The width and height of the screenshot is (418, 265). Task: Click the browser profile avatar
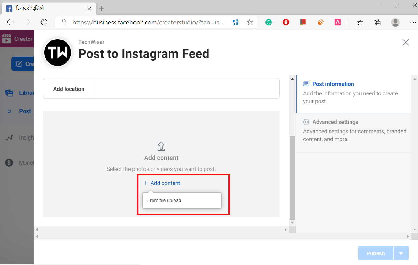click(395, 22)
